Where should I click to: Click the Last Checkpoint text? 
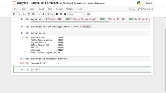[x=72, y=3]
